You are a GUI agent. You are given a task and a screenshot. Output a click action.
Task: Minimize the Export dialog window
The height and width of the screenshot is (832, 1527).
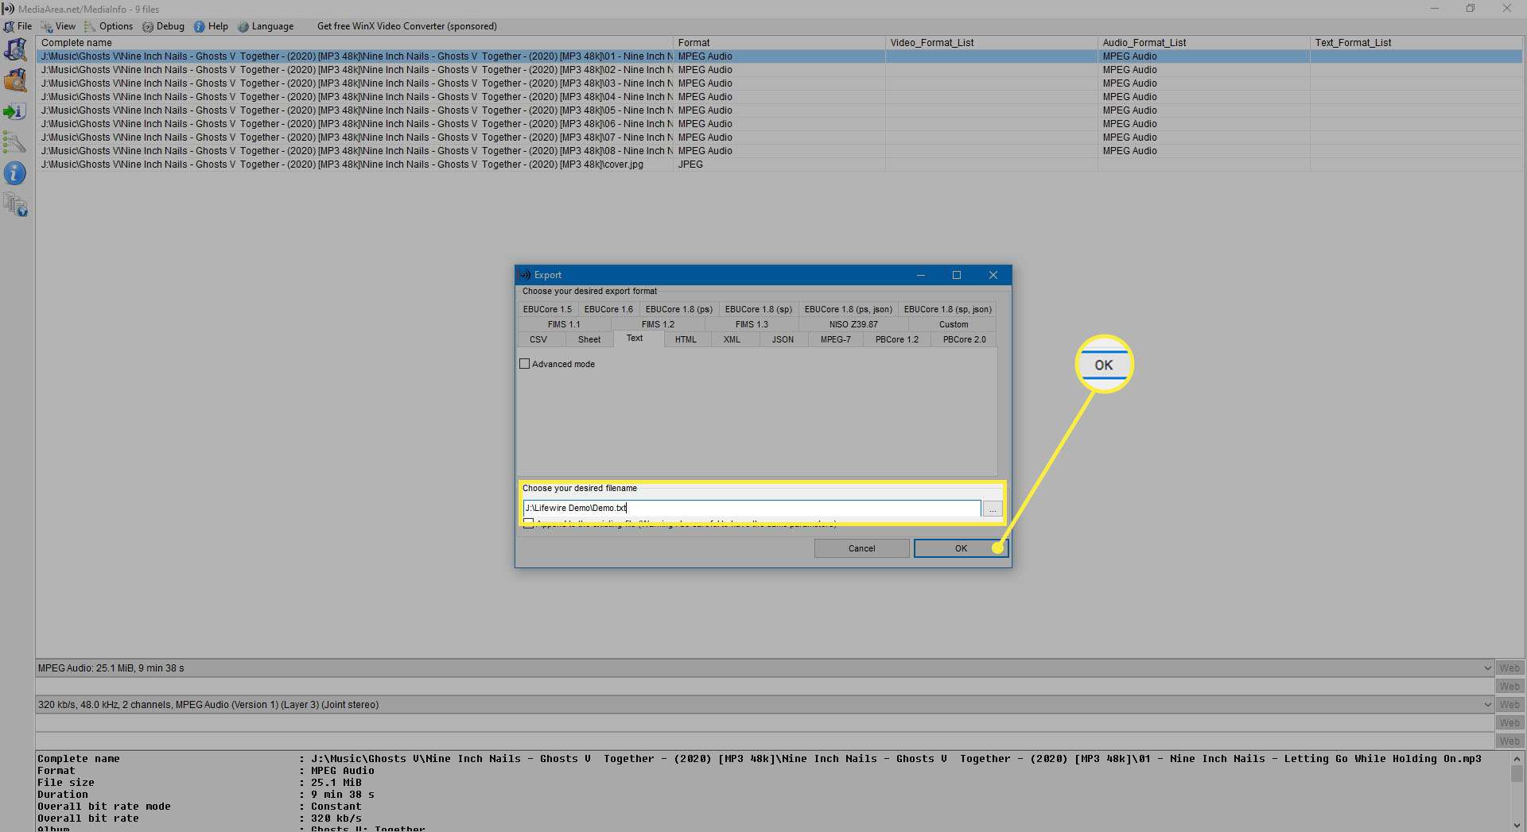tap(921, 275)
